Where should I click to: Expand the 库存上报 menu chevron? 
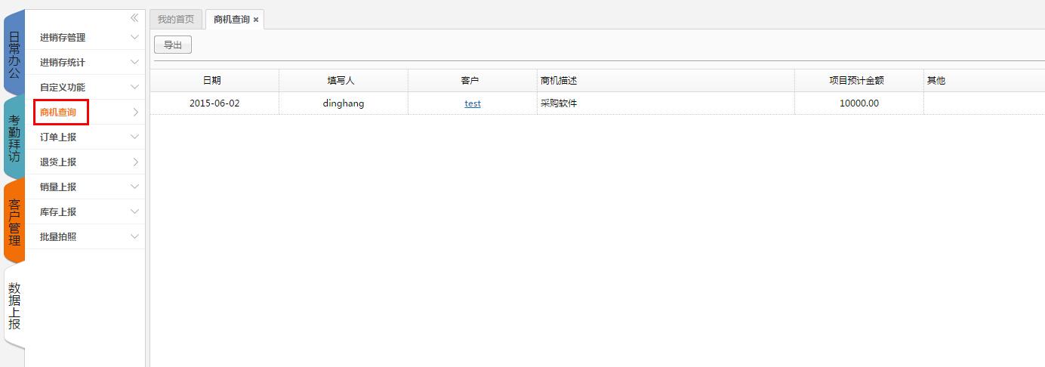tap(134, 211)
